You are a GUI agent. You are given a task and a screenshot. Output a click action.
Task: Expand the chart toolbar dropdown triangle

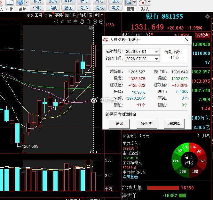(102, 15)
